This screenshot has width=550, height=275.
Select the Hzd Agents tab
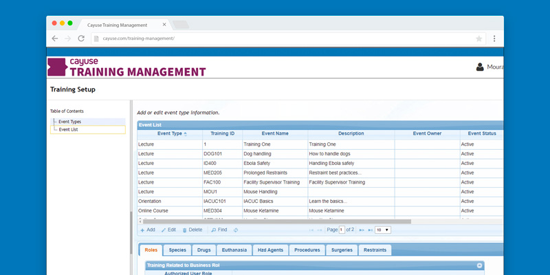pos(270,250)
